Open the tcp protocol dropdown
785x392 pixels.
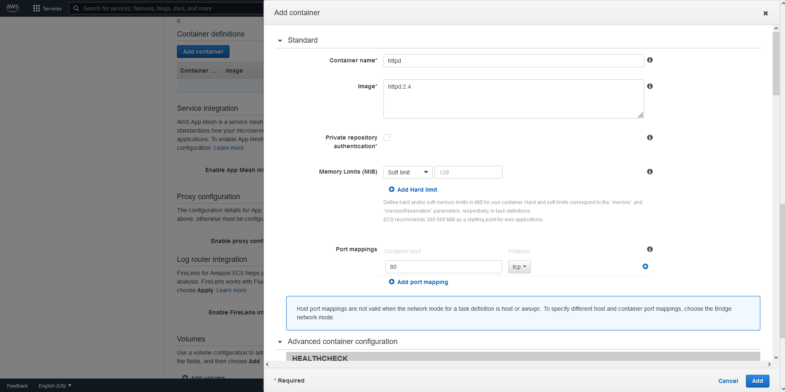point(519,267)
